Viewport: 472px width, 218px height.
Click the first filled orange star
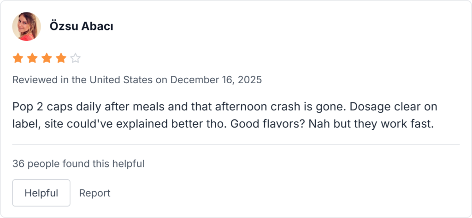18,58
